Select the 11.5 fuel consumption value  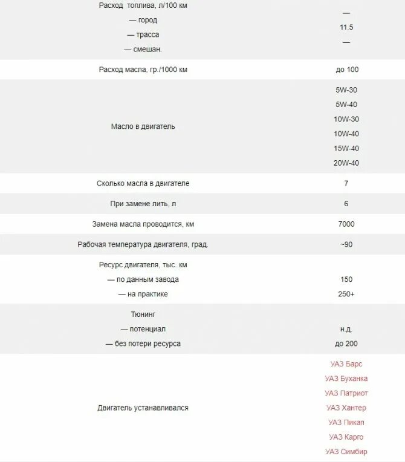tap(346, 27)
